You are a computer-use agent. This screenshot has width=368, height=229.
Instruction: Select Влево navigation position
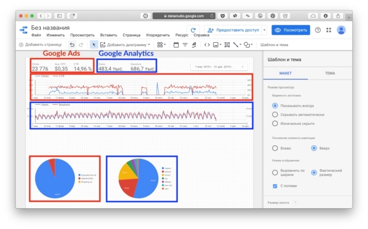(x=275, y=148)
